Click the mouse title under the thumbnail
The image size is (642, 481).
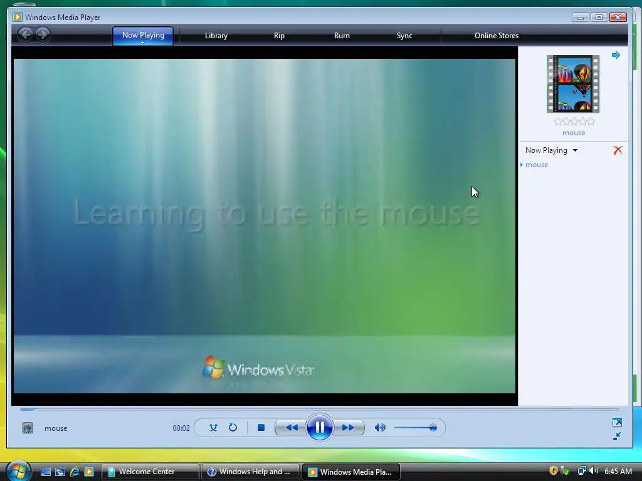[x=574, y=133]
